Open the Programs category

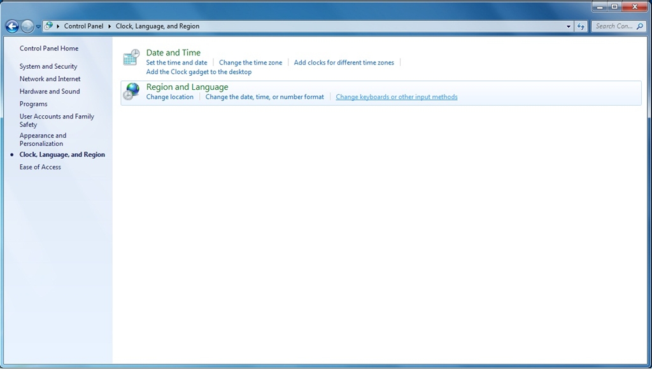tap(33, 104)
